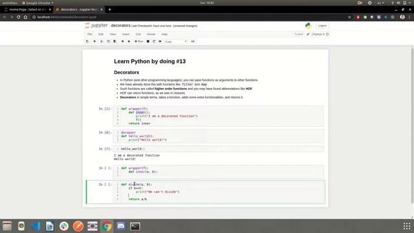Viewport: 414px width, 233px height.
Task: Move selected cell down with the arrow icon
Action: point(129,41)
